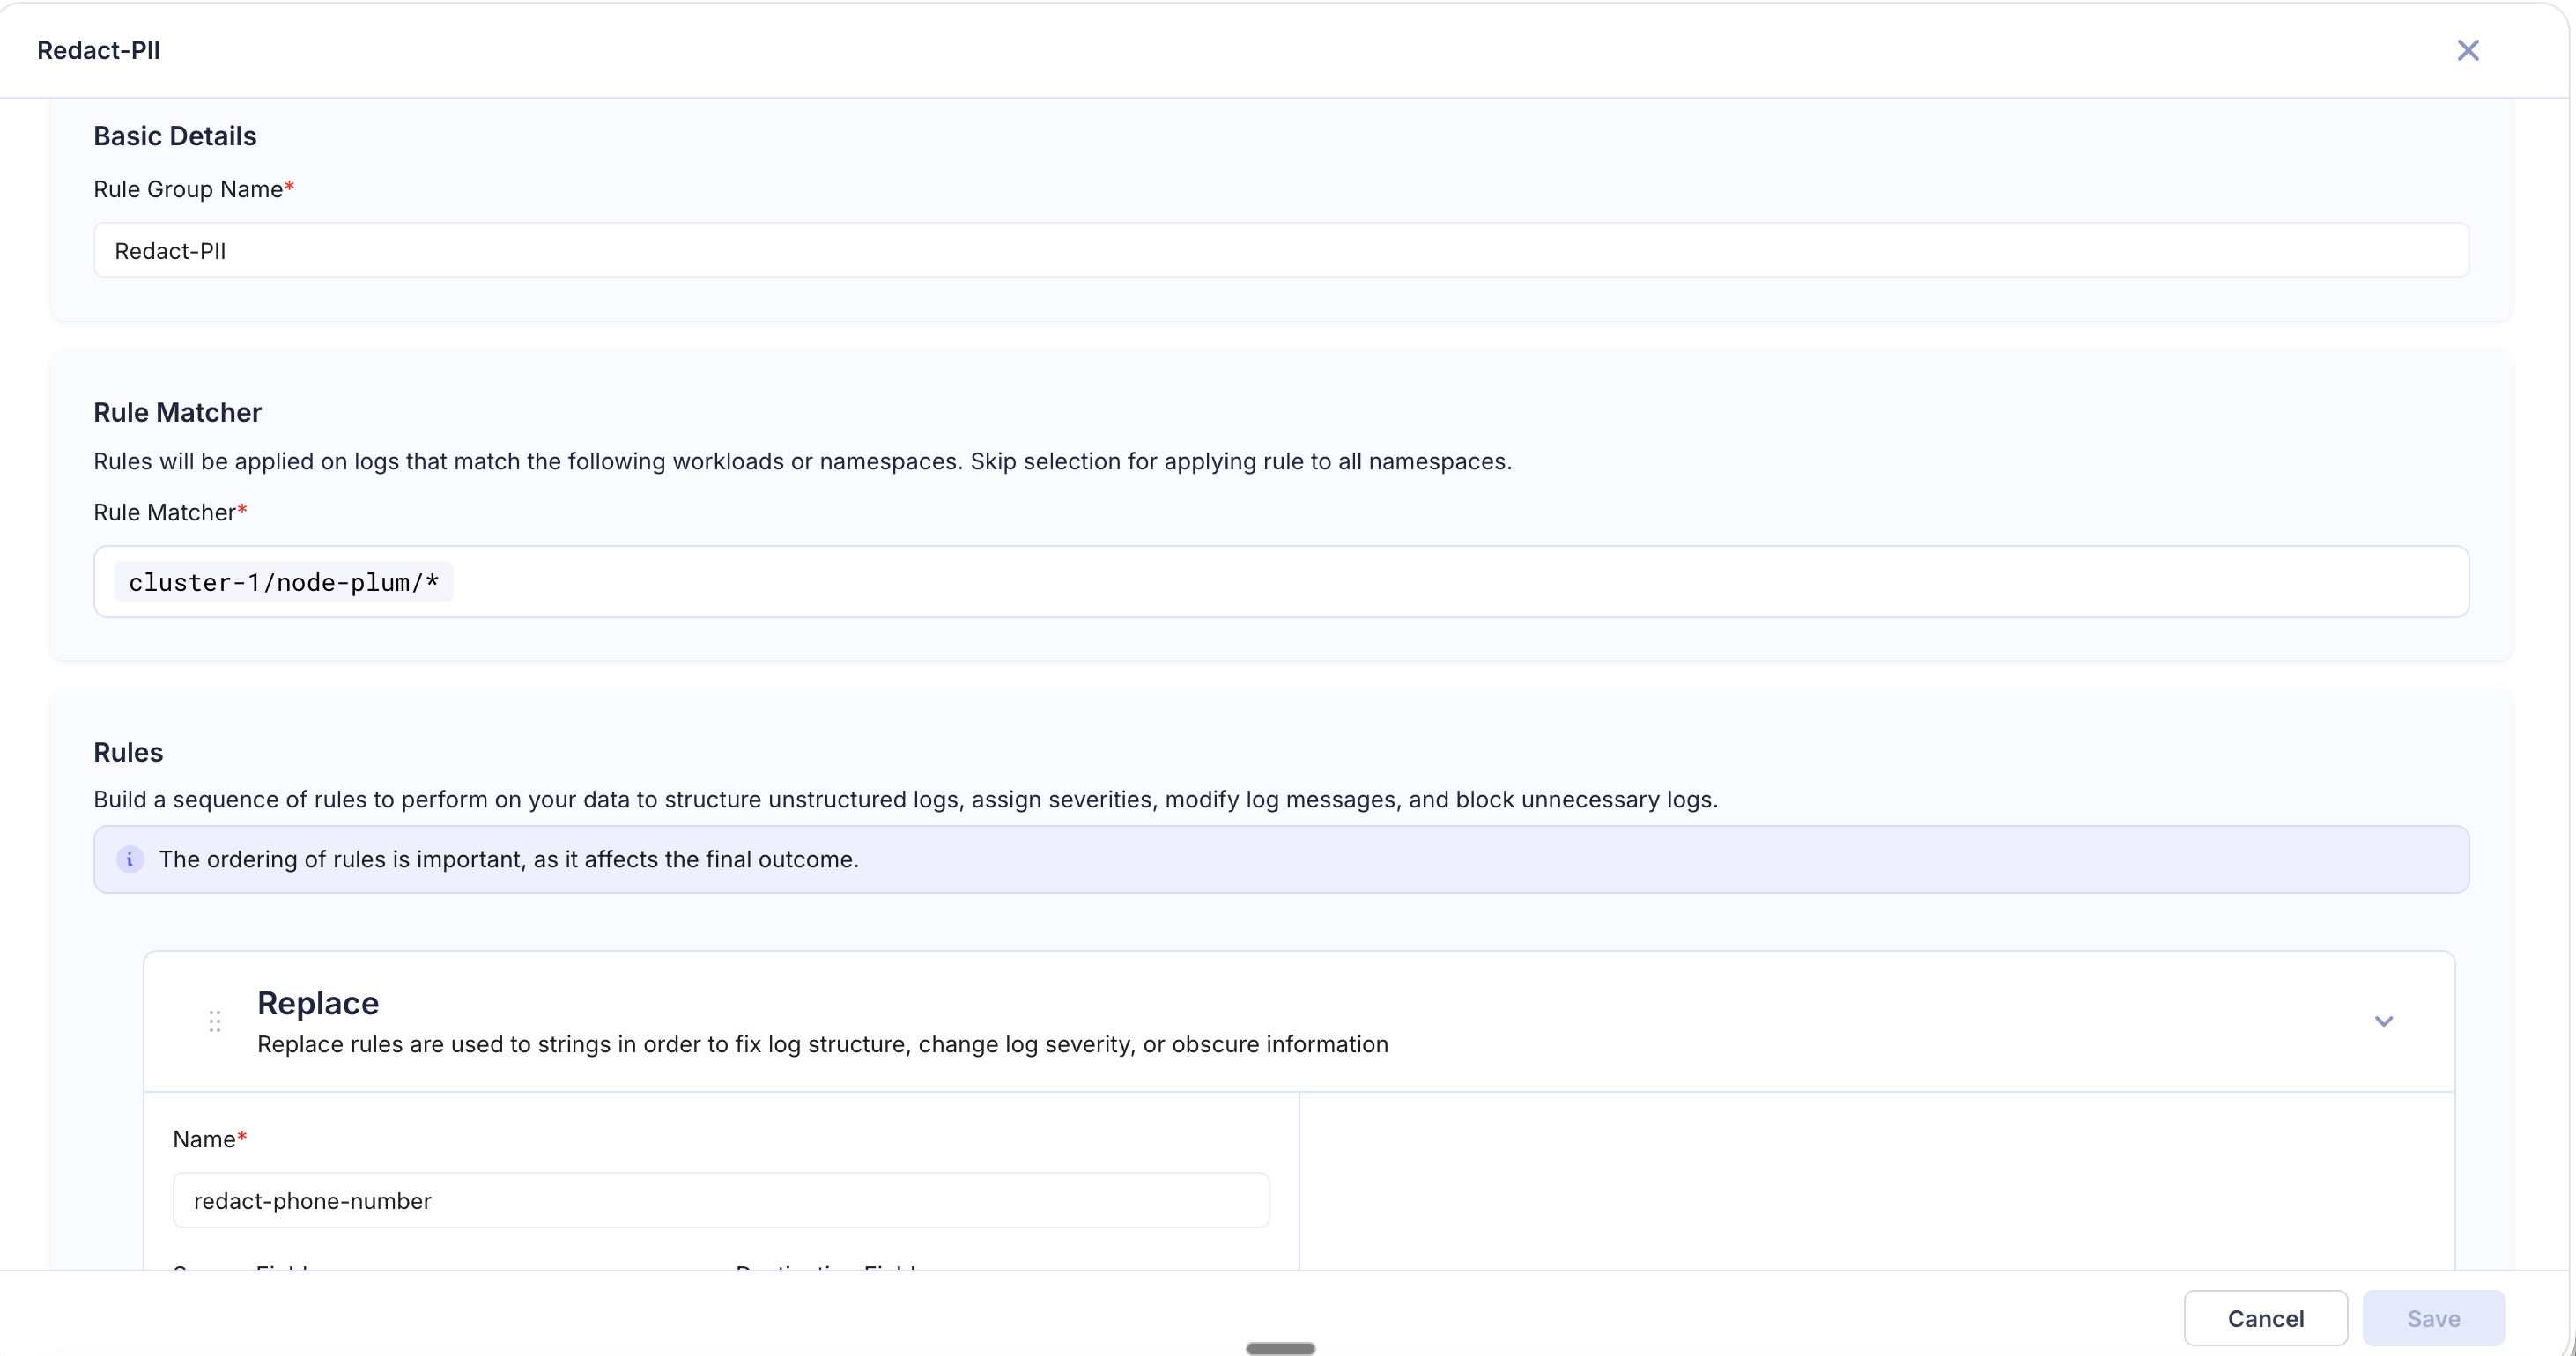Image resolution: width=2576 pixels, height=1356 pixels.
Task: Focus the Rule Matcher input box
Action: pyautogui.click(x=1400, y=581)
